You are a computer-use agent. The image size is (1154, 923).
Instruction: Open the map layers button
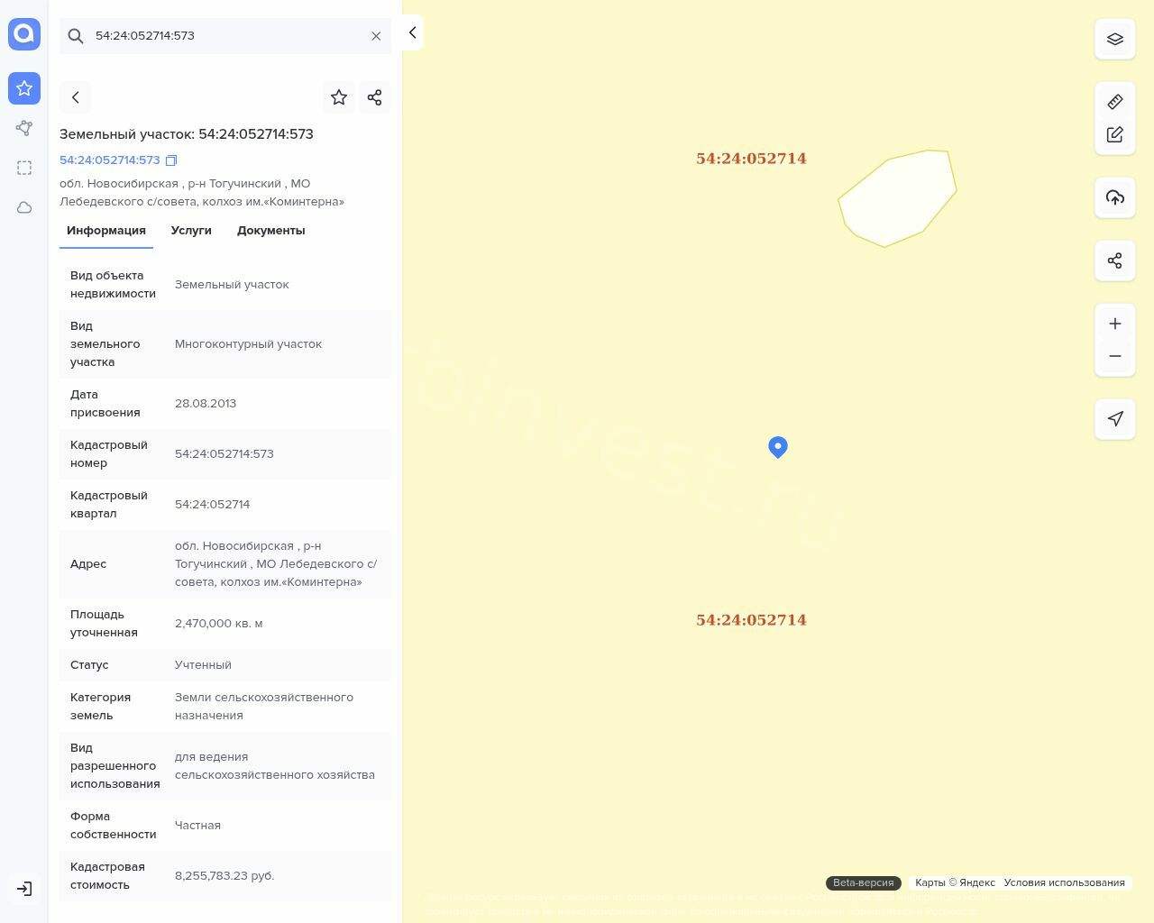pyautogui.click(x=1115, y=39)
